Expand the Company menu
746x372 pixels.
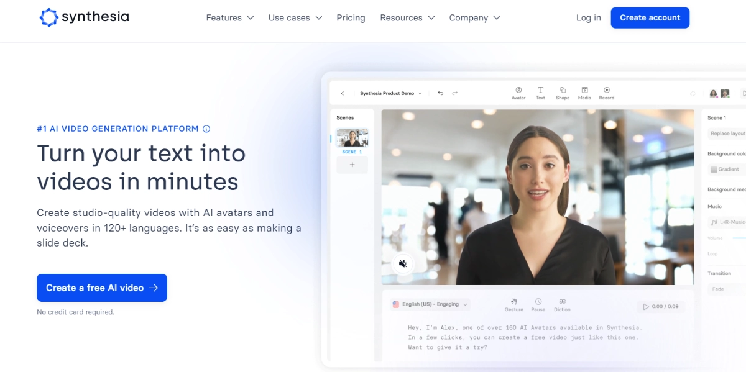474,18
